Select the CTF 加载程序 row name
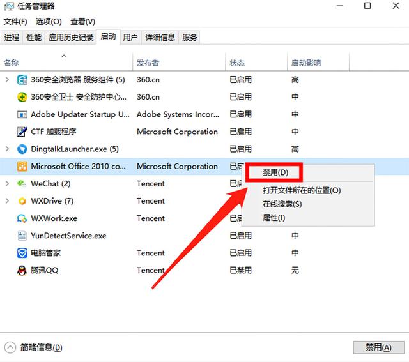Viewport: 409px width, 362px height. click(54, 132)
